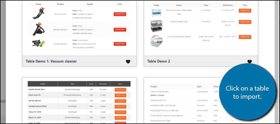Check Price for Mueller MistrM Ultra
Viewport: 280px width, 124px height.
pyautogui.click(x=120, y=89)
